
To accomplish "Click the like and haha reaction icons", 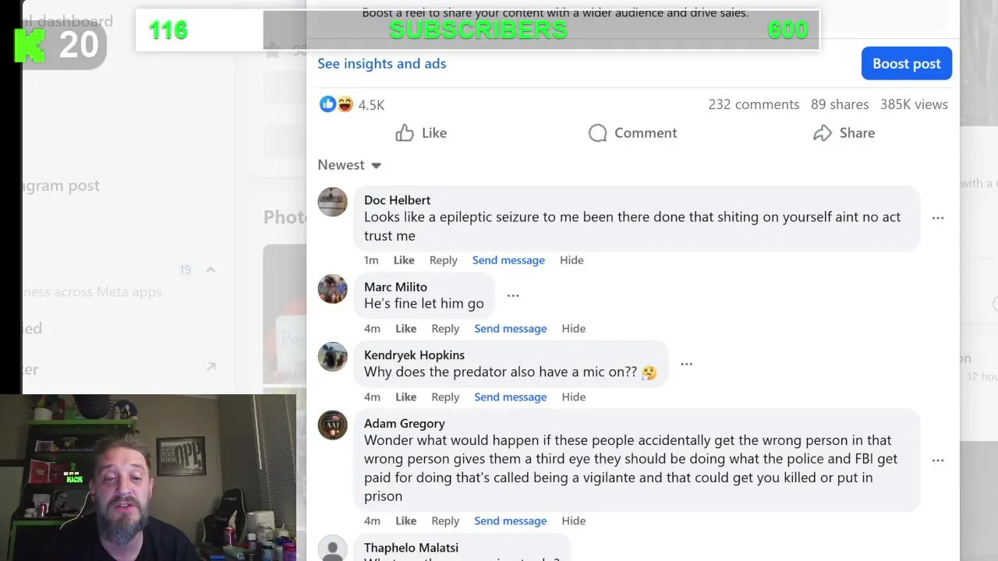I will [x=336, y=104].
